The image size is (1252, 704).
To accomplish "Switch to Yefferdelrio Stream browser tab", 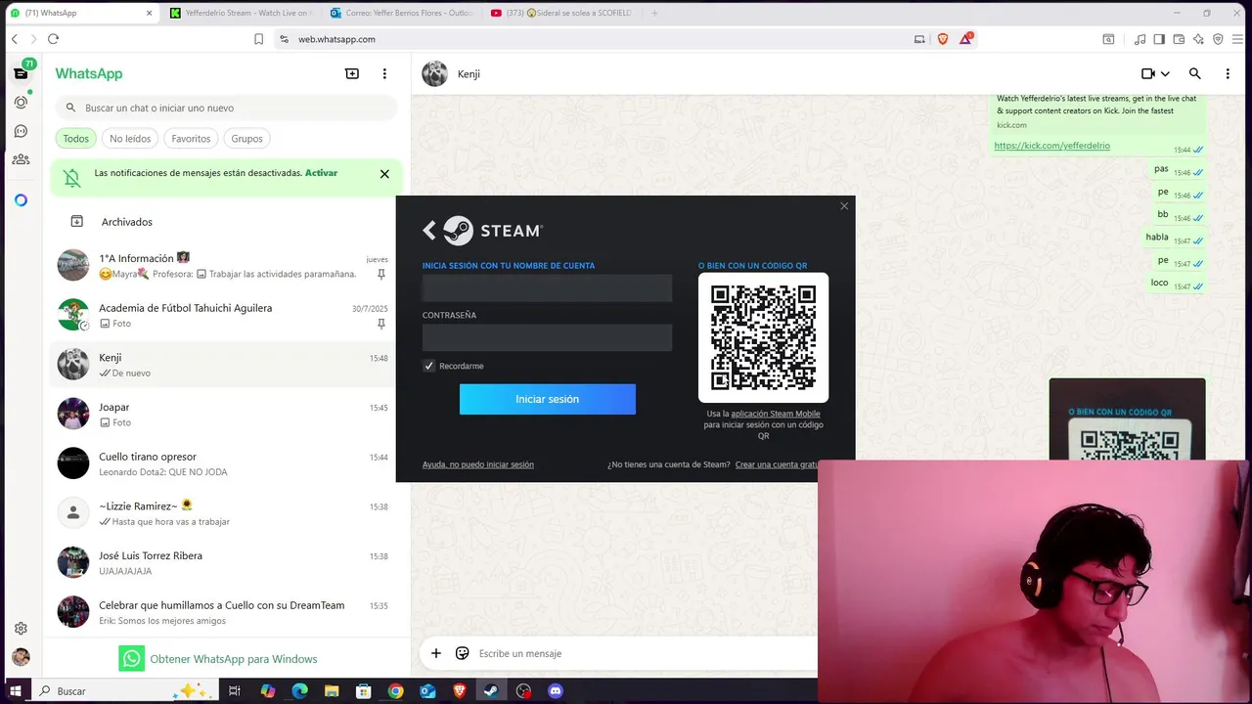I will [x=239, y=13].
